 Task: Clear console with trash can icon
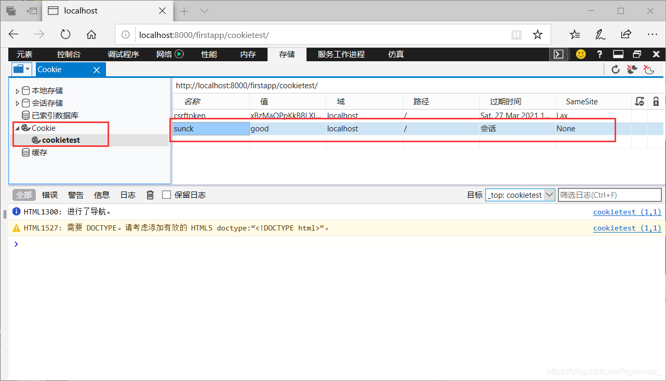pyautogui.click(x=150, y=195)
